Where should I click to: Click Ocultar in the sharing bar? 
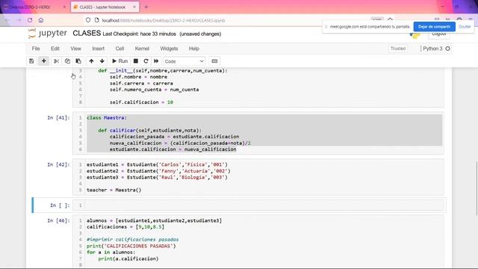coord(465,27)
